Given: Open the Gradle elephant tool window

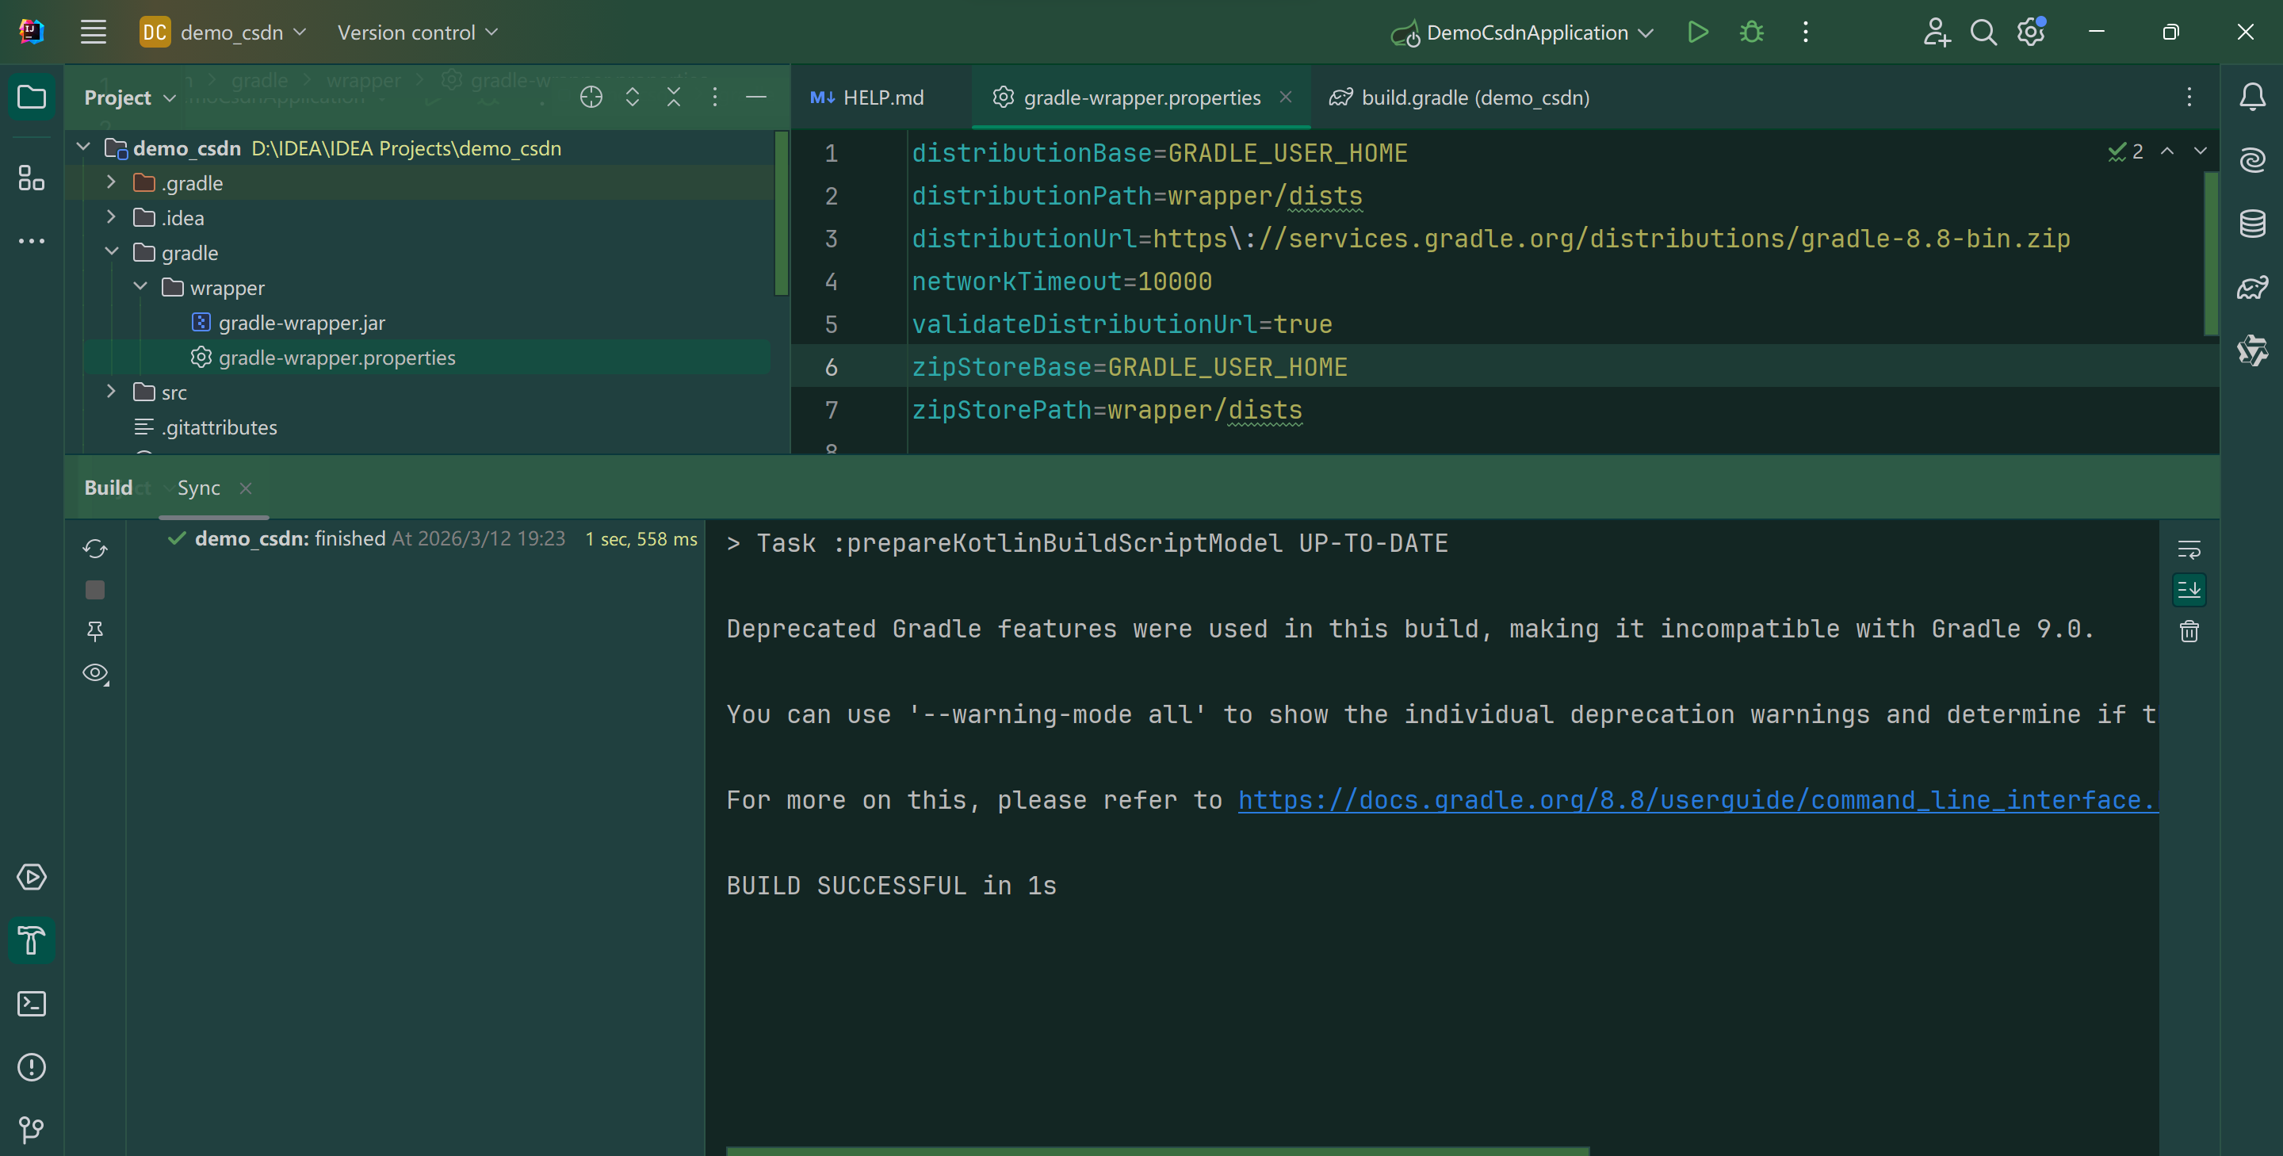Looking at the screenshot, I should [2252, 287].
